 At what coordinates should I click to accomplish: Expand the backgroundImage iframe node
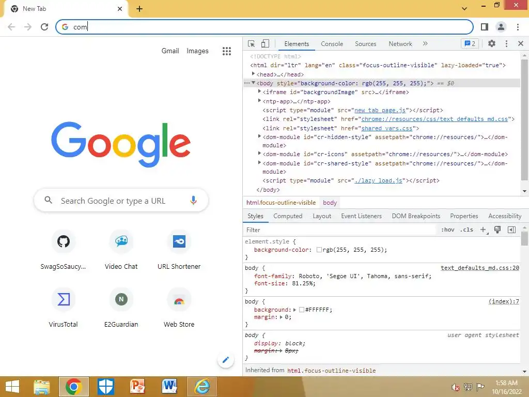point(259,91)
